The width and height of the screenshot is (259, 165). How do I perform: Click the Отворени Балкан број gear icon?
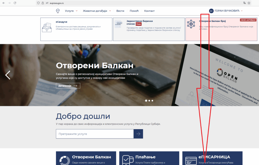click(191, 24)
